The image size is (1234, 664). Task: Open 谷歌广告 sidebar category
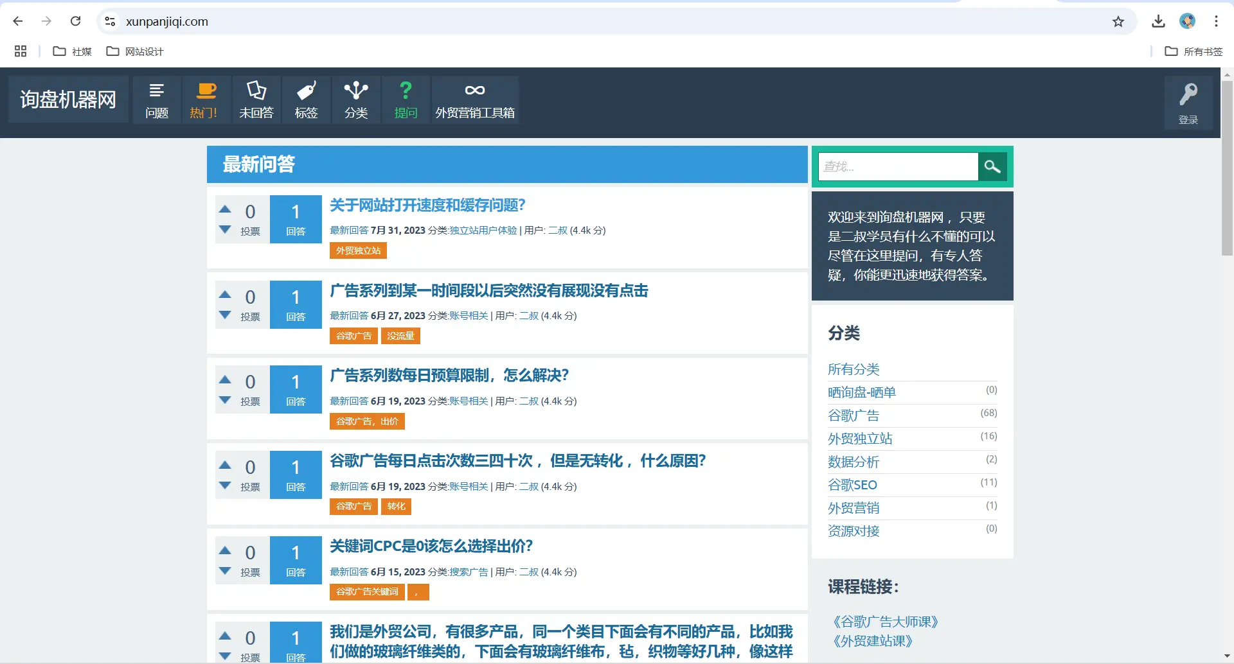854,415
